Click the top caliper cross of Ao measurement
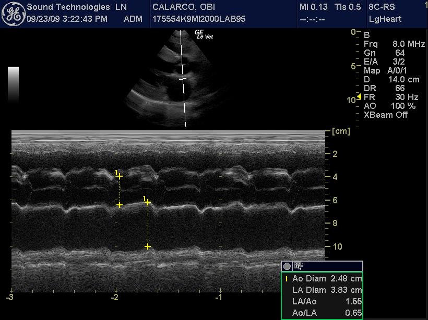 point(120,176)
